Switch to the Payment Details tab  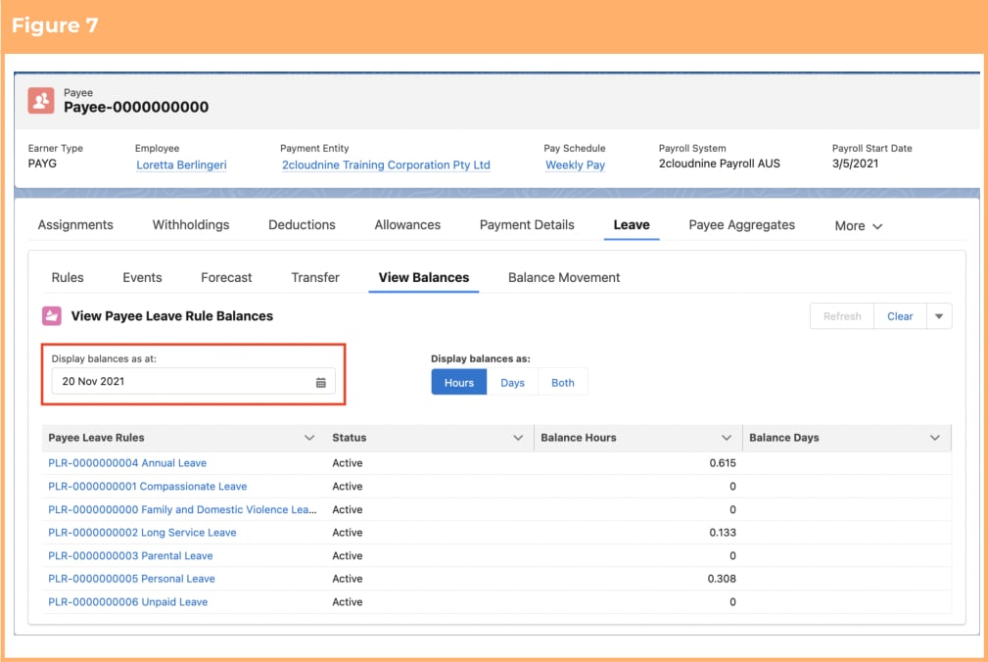(527, 225)
